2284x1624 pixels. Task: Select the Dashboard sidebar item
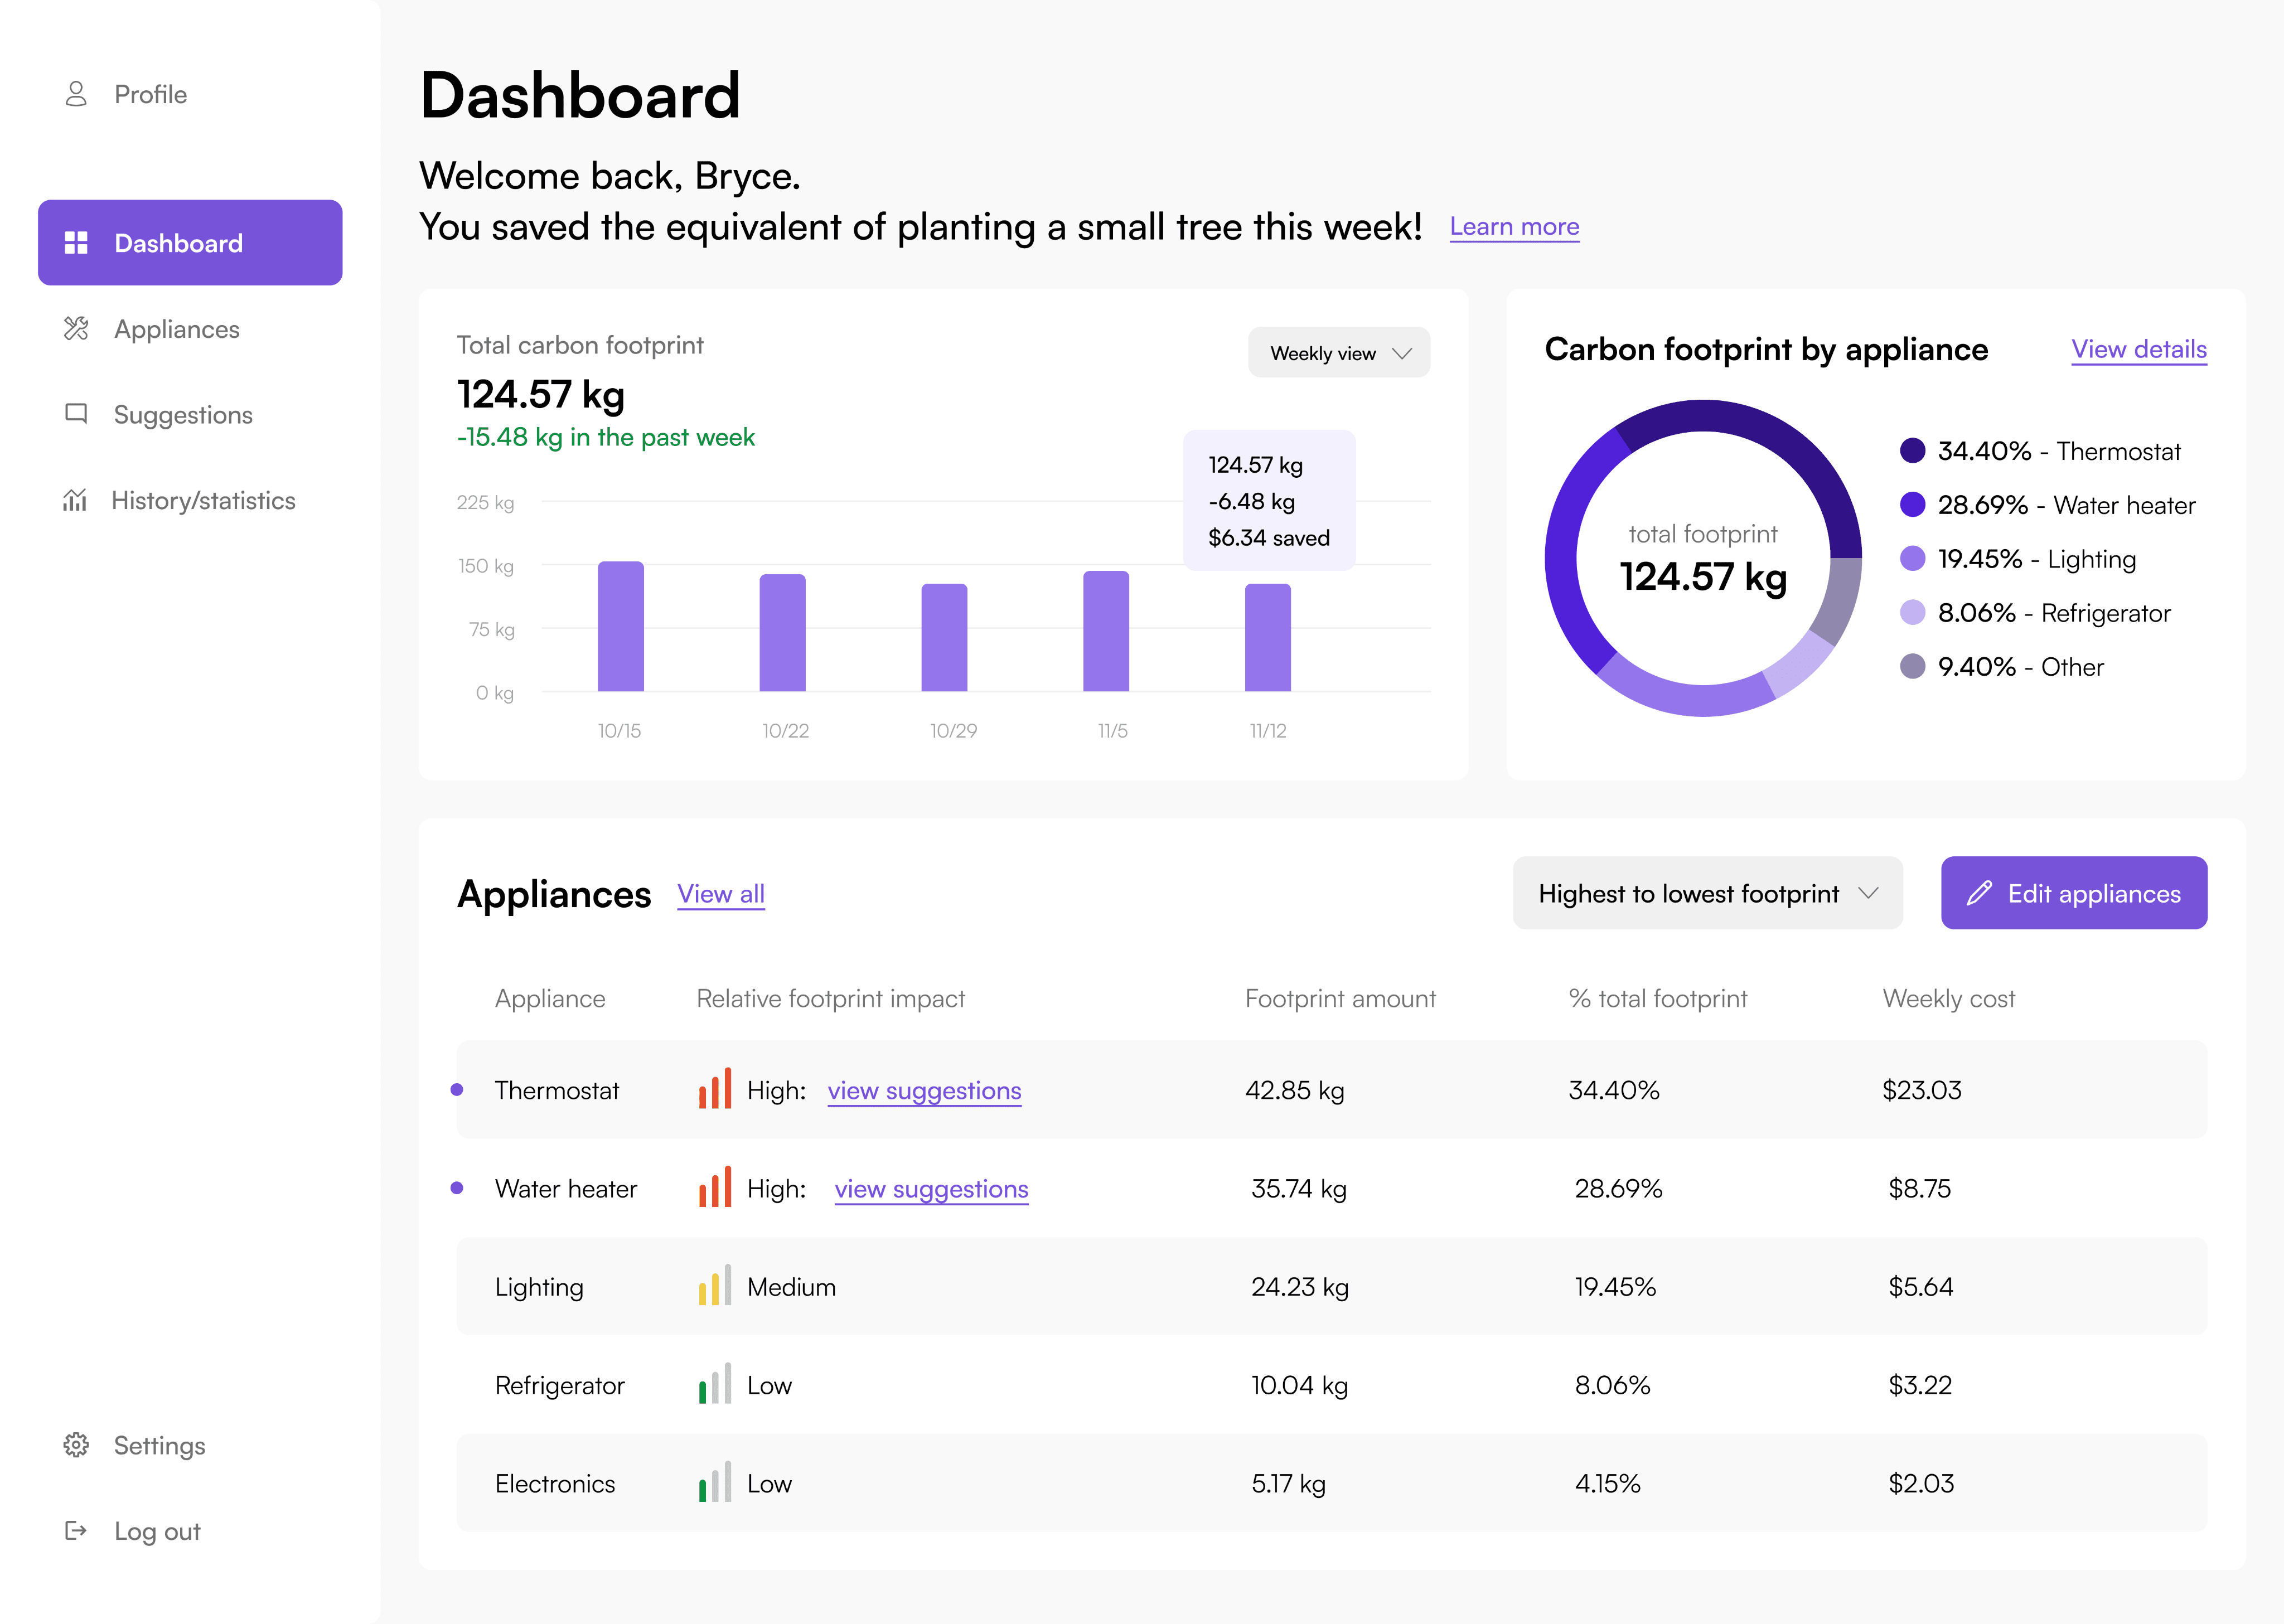pyautogui.click(x=190, y=243)
